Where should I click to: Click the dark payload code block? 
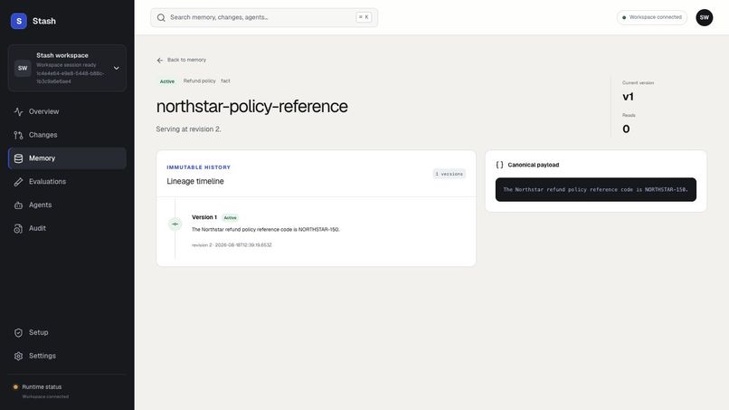point(595,189)
